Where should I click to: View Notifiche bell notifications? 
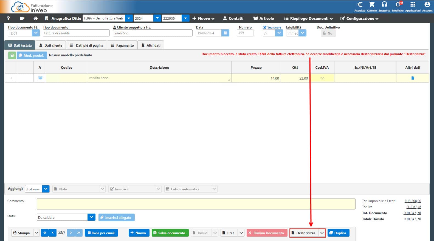click(x=398, y=7)
